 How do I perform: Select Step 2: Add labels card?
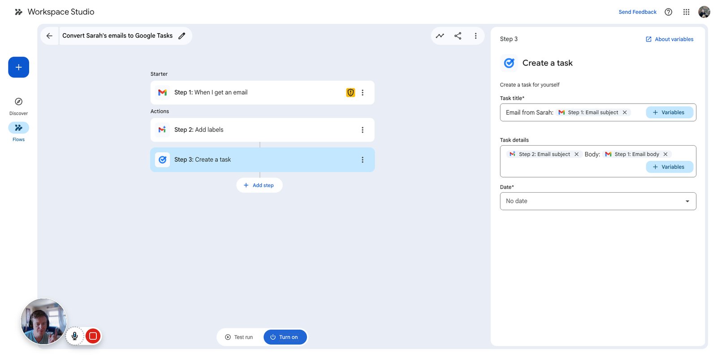[x=262, y=130]
